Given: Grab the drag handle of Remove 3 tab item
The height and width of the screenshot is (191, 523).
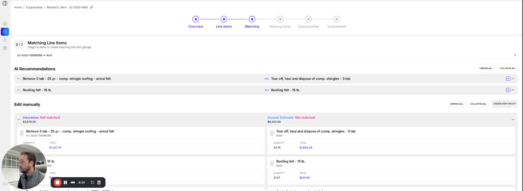Looking at the screenshot, I should [x=22, y=133].
